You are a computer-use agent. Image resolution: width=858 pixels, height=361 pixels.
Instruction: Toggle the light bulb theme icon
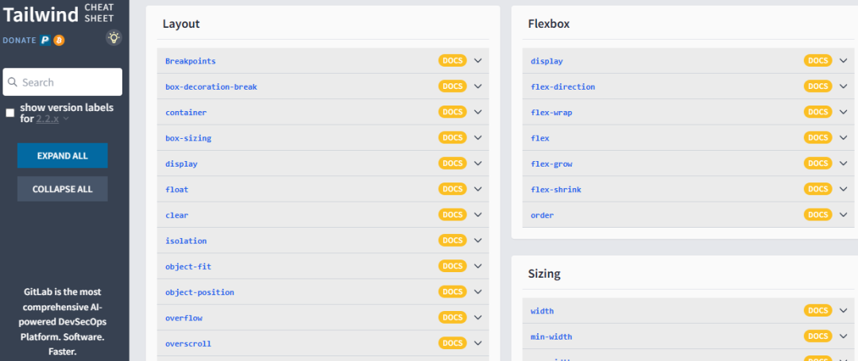[114, 37]
